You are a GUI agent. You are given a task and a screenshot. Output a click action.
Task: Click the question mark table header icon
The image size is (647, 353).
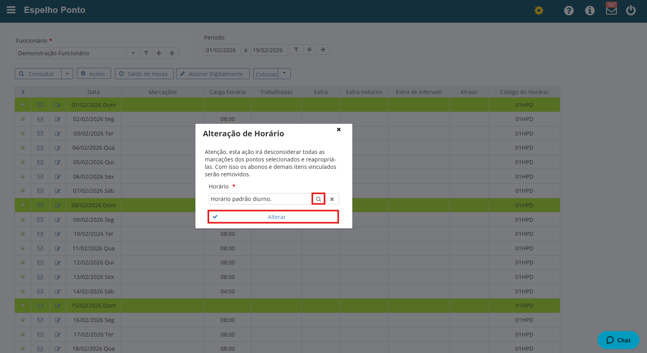point(23,92)
